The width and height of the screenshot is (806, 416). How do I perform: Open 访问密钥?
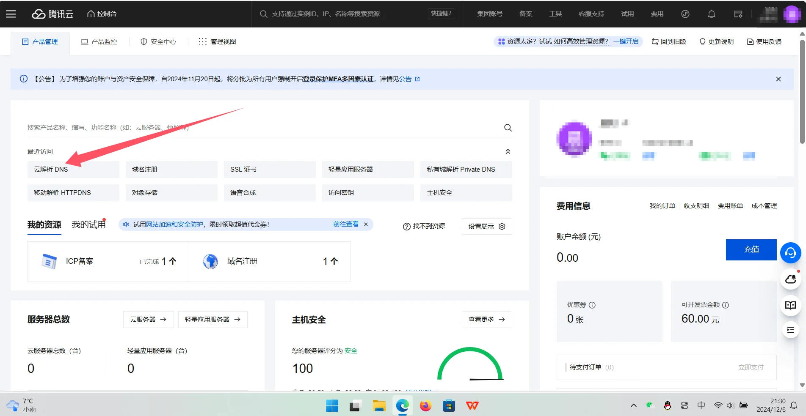point(368,192)
